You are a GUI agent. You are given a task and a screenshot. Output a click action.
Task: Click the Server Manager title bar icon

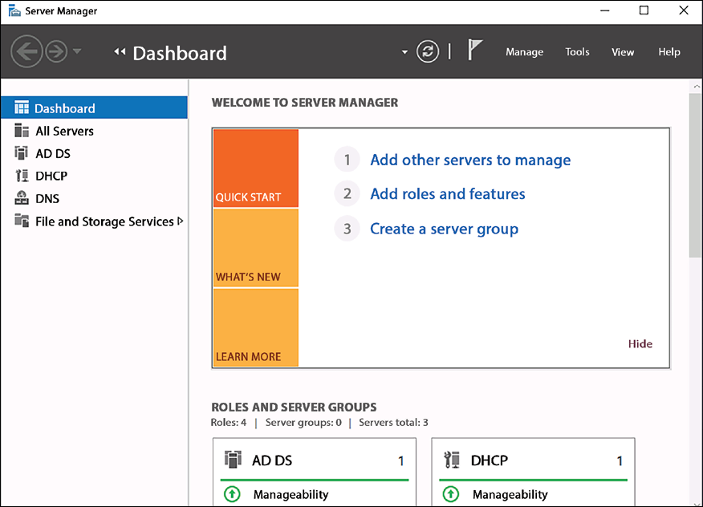[x=14, y=10]
